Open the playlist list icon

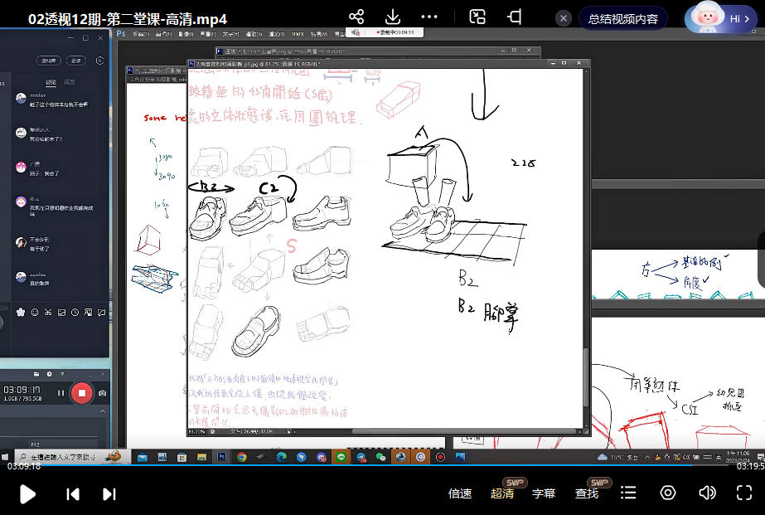click(629, 493)
